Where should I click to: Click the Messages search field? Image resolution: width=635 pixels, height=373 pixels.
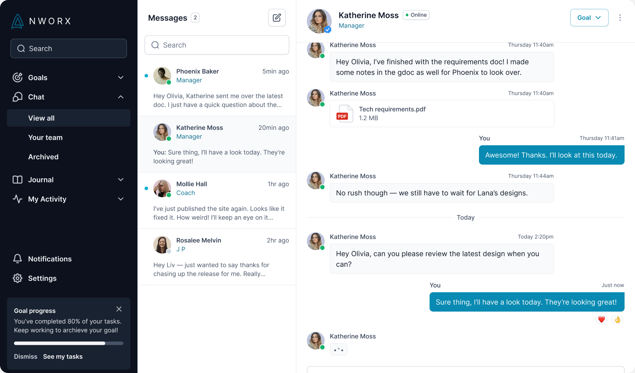[217, 45]
